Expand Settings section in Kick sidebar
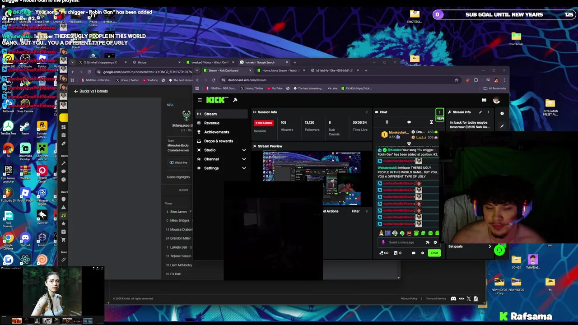This screenshot has width=578, height=325. pyautogui.click(x=244, y=168)
